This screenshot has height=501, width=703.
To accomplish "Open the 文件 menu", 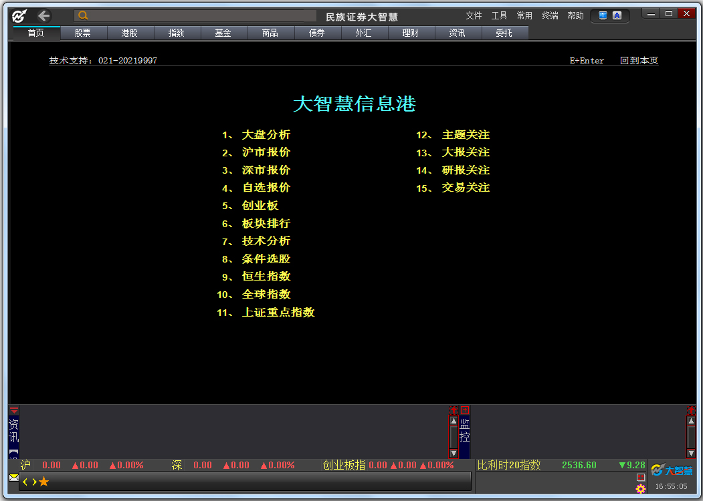I will tap(474, 15).
